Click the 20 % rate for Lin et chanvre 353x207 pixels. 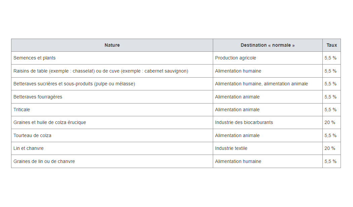[330, 148]
